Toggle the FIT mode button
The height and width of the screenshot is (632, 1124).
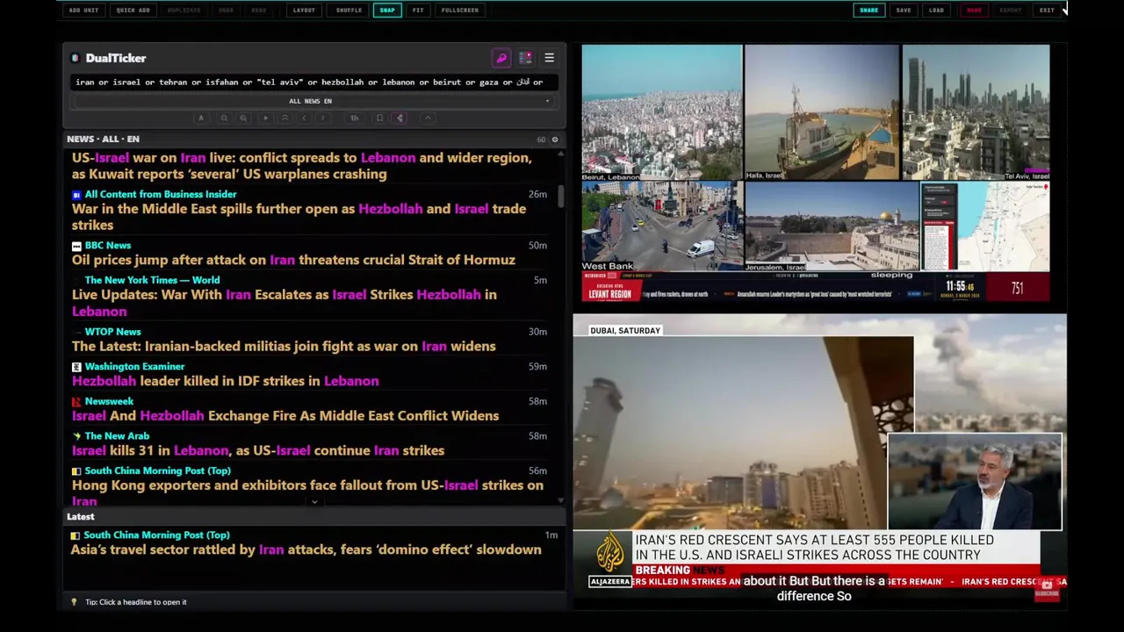pos(418,10)
